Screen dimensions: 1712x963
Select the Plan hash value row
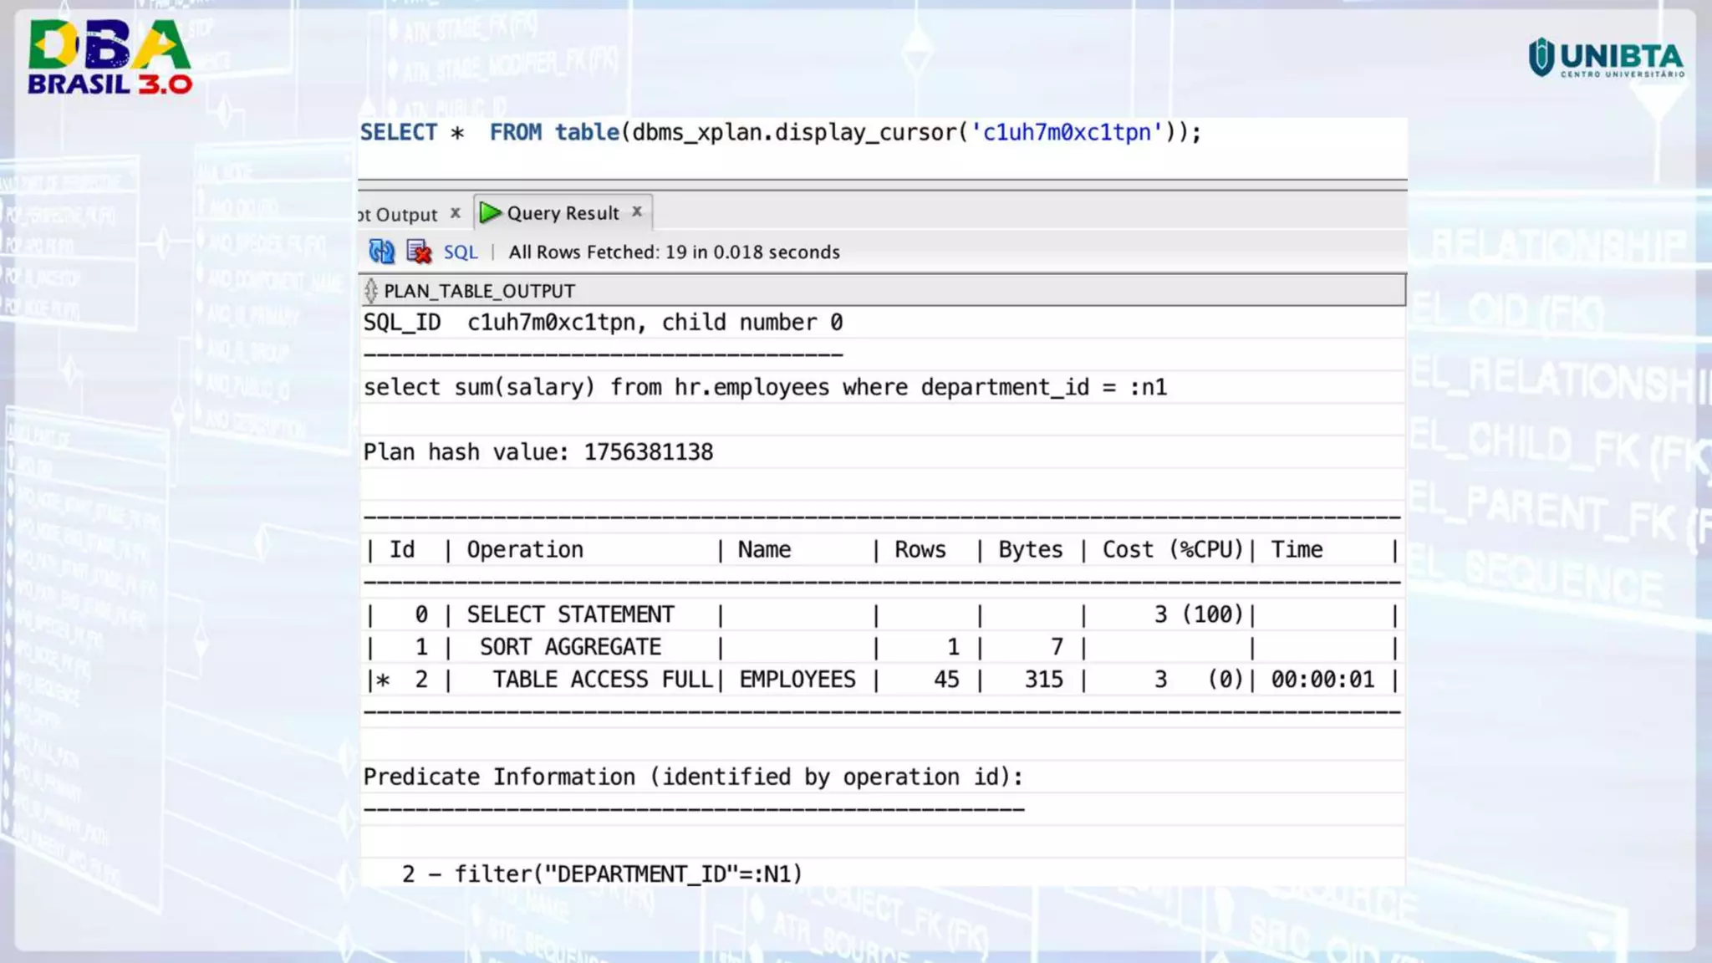coord(538,452)
